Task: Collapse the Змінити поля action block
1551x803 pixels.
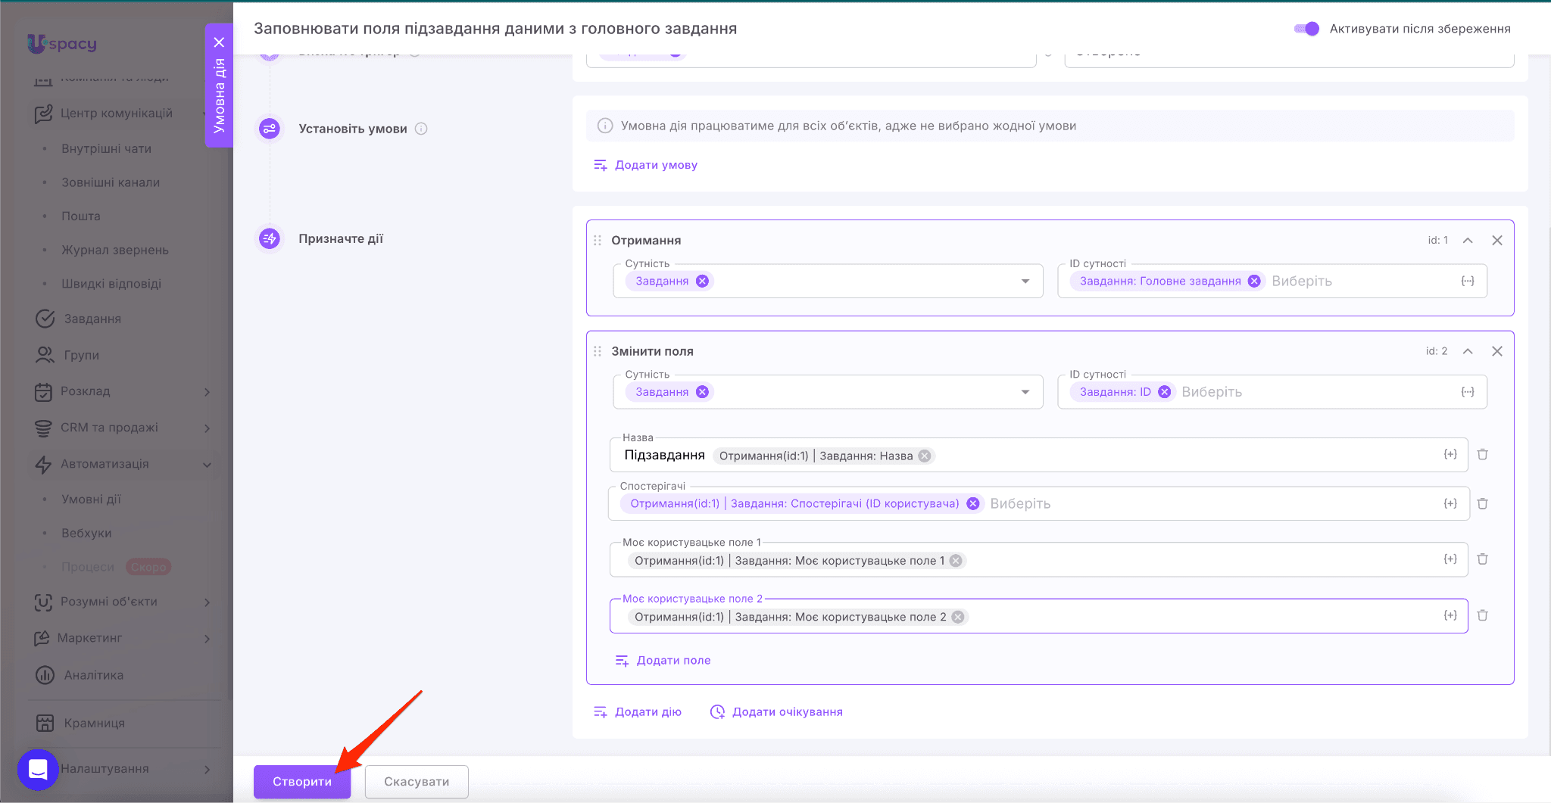Action: tap(1467, 351)
